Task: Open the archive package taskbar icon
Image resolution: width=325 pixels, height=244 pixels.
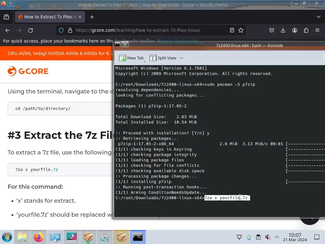Action: [x=121, y=237]
